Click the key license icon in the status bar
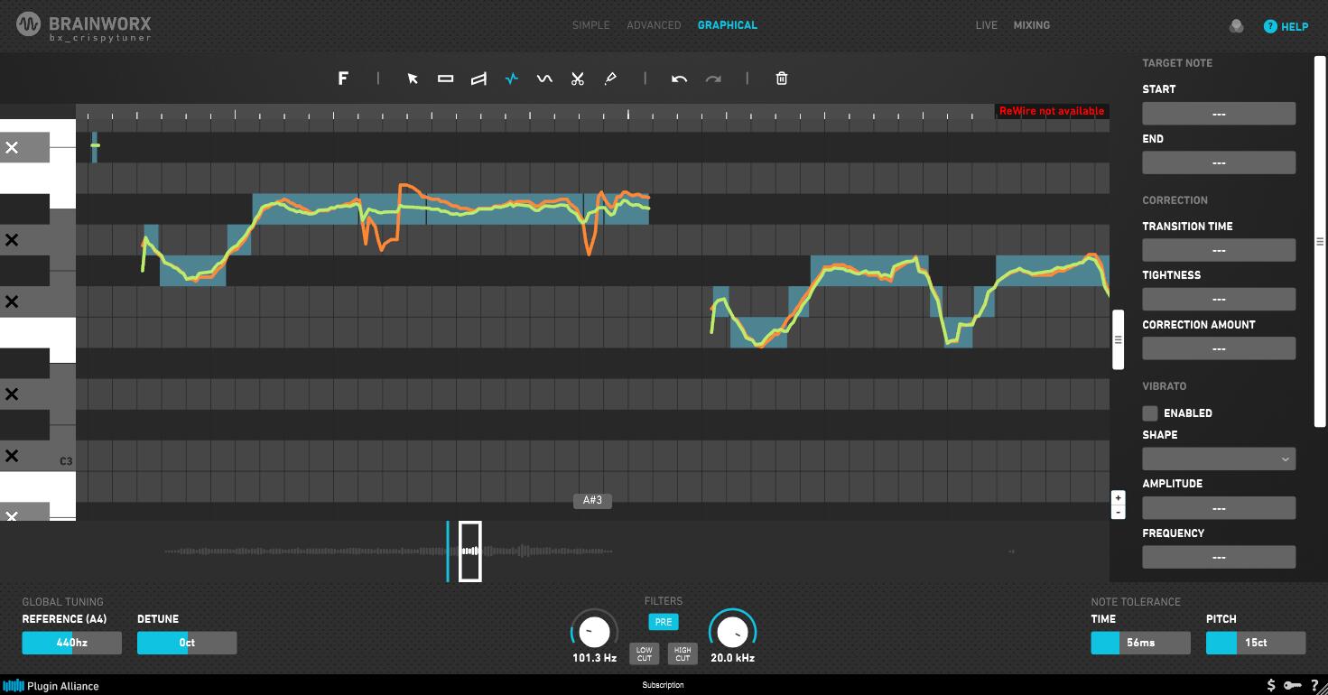The width and height of the screenshot is (1328, 695). (x=1295, y=685)
